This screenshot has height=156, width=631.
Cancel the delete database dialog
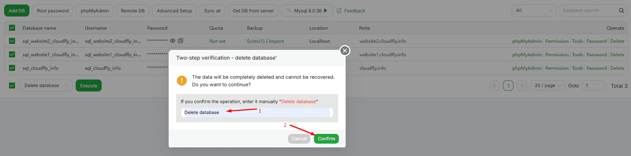click(299, 139)
